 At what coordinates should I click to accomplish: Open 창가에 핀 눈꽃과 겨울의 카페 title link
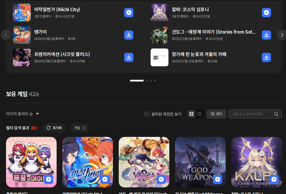(199, 54)
